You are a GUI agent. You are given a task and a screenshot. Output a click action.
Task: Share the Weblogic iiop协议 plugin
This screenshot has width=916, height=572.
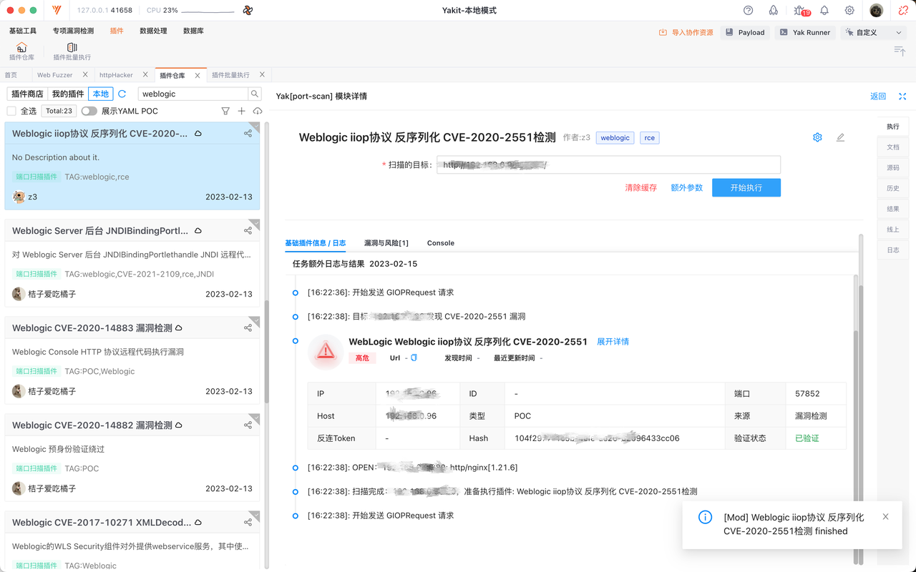click(248, 134)
